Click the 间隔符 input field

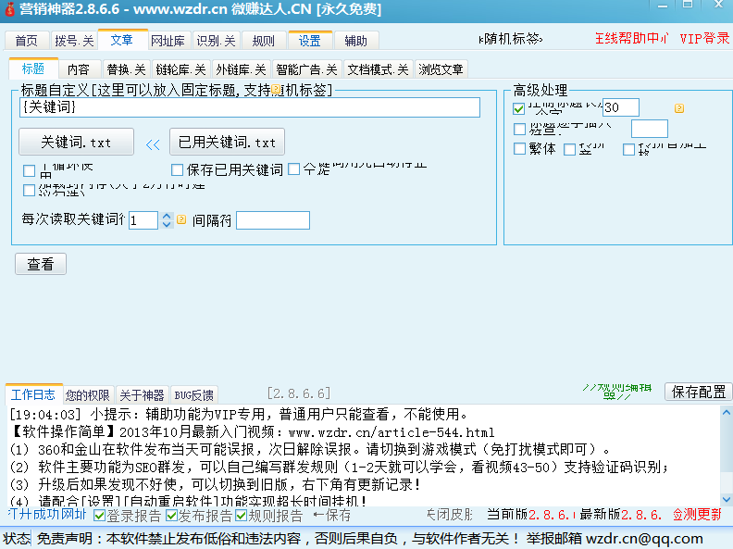pyautogui.click(x=273, y=220)
